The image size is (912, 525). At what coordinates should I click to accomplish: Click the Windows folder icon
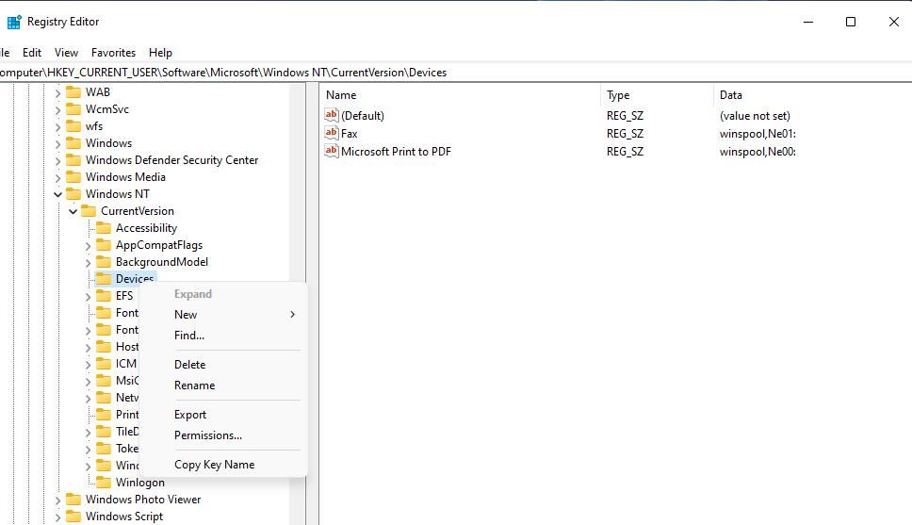tap(73, 142)
